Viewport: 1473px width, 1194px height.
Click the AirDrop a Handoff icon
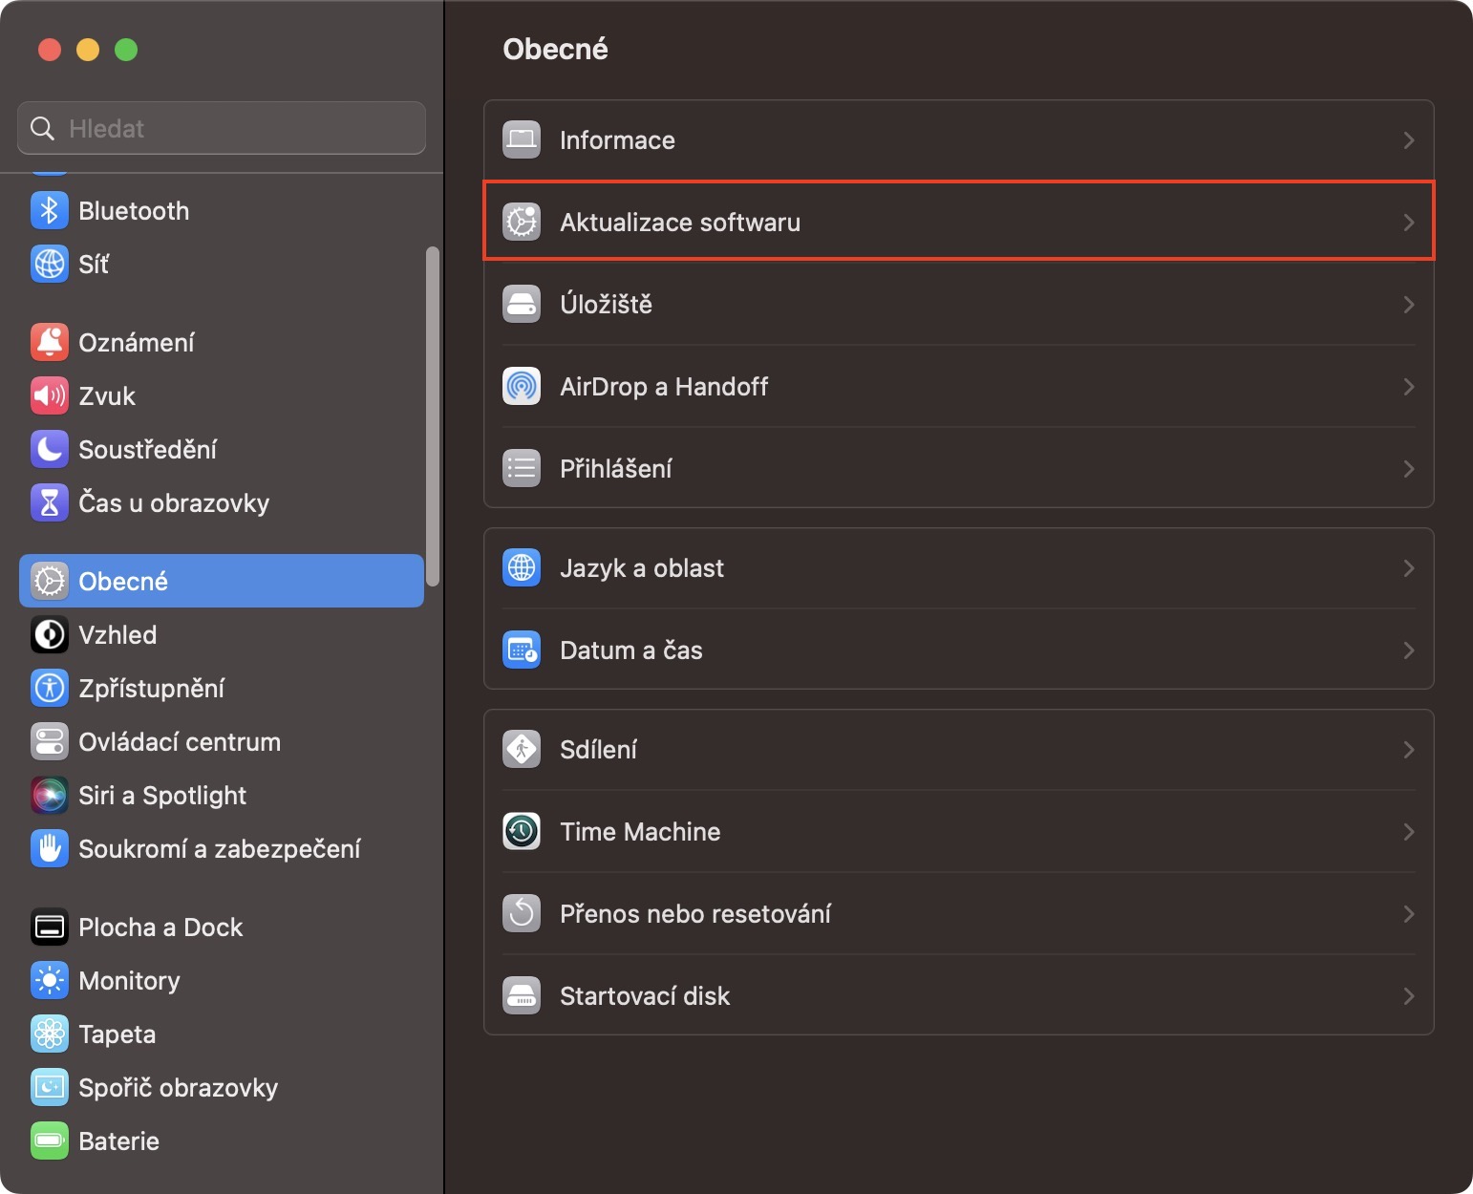[x=522, y=387]
